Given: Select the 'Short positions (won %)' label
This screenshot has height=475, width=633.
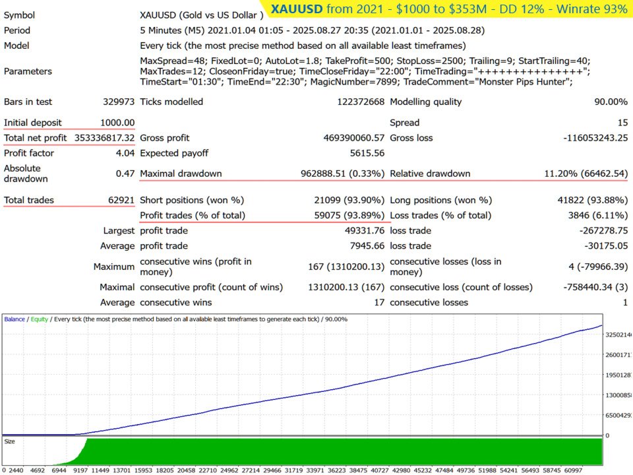Looking at the screenshot, I should [x=192, y=201].
